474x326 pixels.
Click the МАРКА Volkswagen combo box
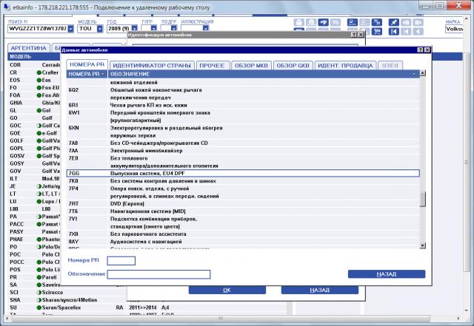coord(454,29)
